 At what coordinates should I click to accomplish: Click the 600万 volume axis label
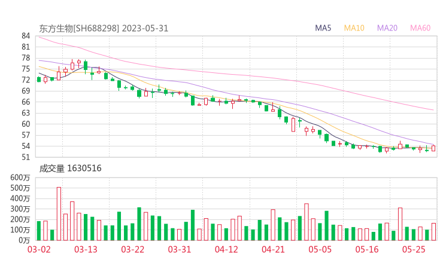coord(20,178)
